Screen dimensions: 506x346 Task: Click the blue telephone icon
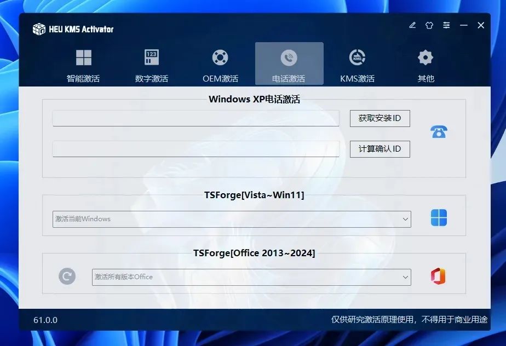(439, 132)
